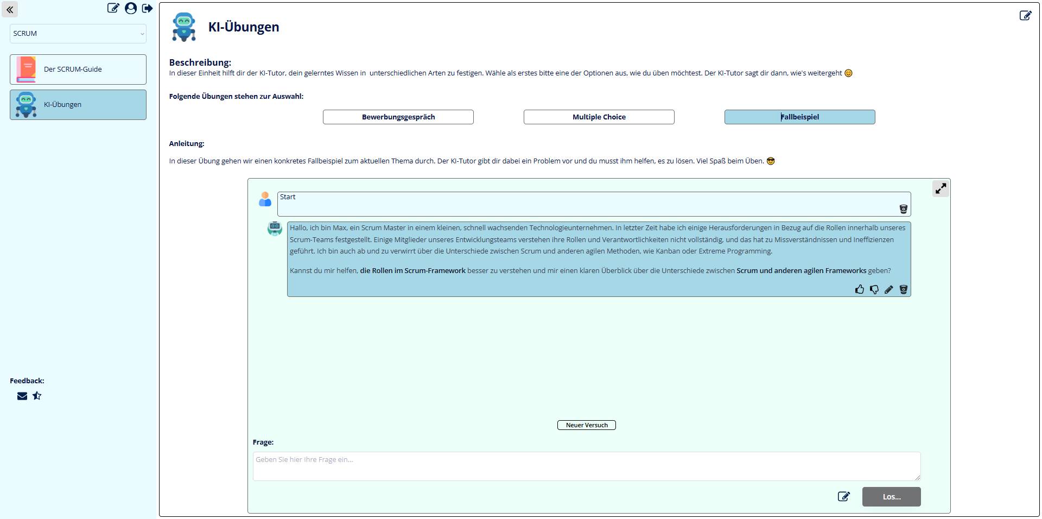1042x519 pixels.
Task: Delete the tutor's message with the trash icon
Action: (904, 289)
